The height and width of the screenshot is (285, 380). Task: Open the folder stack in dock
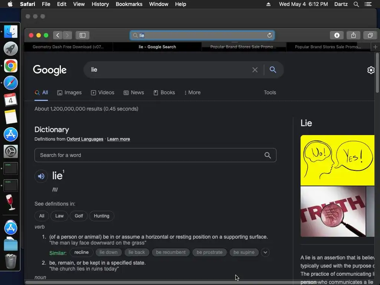click(11, 244)
